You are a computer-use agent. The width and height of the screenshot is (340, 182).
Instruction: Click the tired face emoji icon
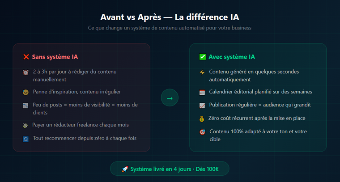click(x=25, y=92)
